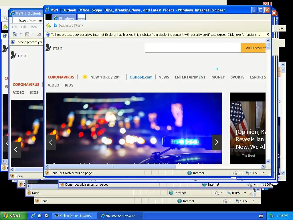Open the Outlook.com link
The height and width of the screenshot is (220, 293).
(141, 77)
